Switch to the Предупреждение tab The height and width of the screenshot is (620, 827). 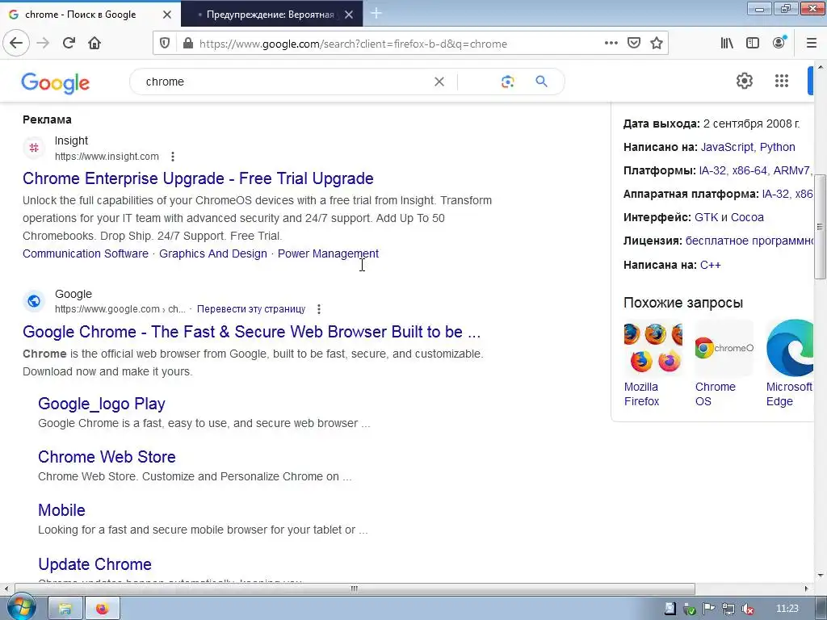pos(270,15)
